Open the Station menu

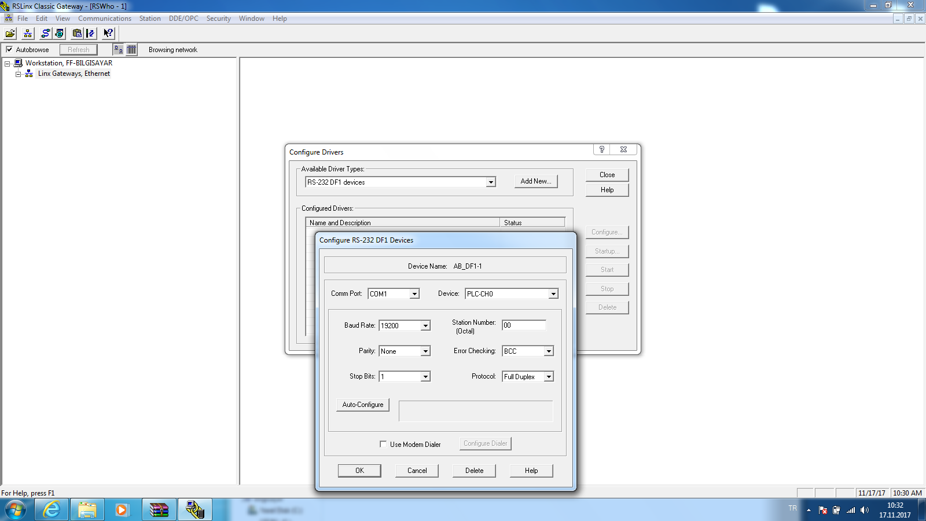point(150,19)
